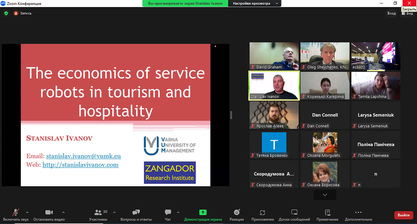The width and height of the screenshot is (417, 224).
Task: Close the Zoom conference window
Action: [x=409, y=3]
